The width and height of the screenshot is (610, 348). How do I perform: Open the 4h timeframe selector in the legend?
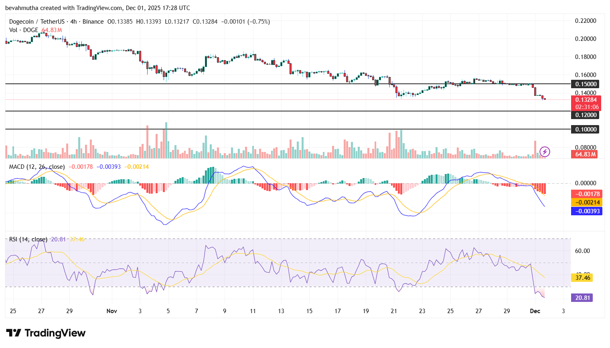(72, 22)
